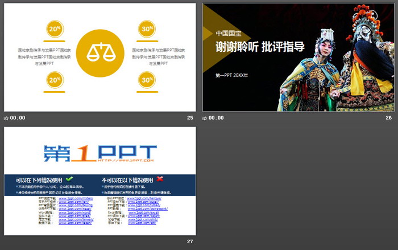Click the slide number 25 label
The height and width of the screenshot is (250, 398).
coord(190,118)
